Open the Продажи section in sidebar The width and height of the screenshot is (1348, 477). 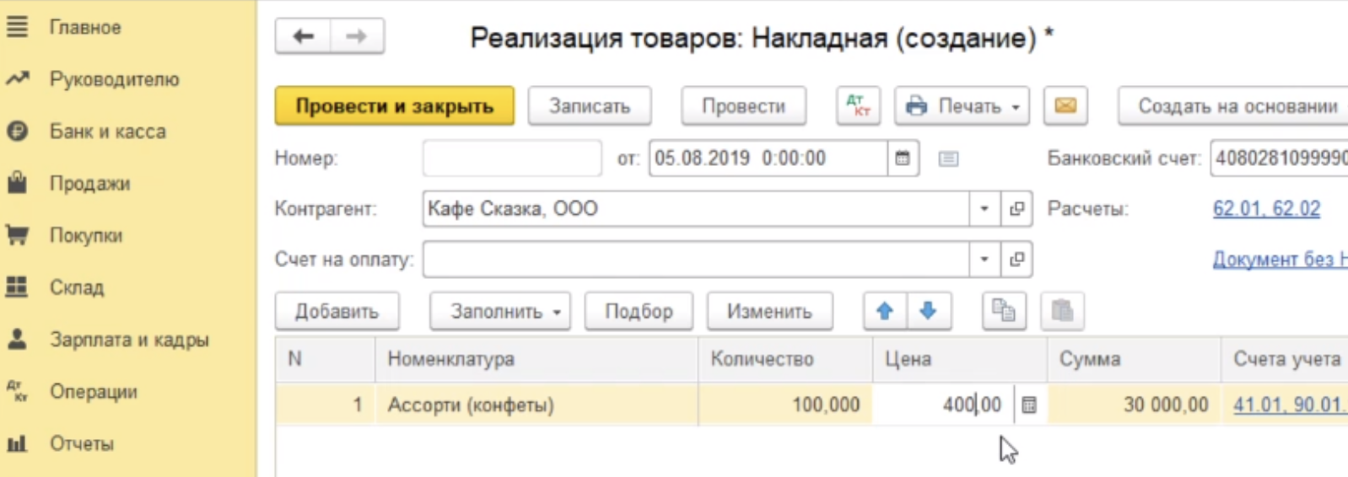point(89,184)
